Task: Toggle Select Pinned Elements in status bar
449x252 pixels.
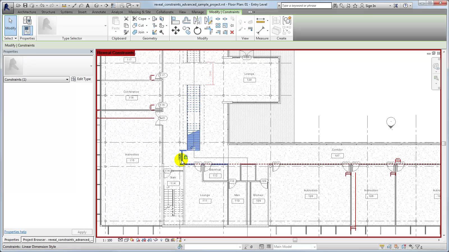Action: pyautogui.click(x=397, y=247)
